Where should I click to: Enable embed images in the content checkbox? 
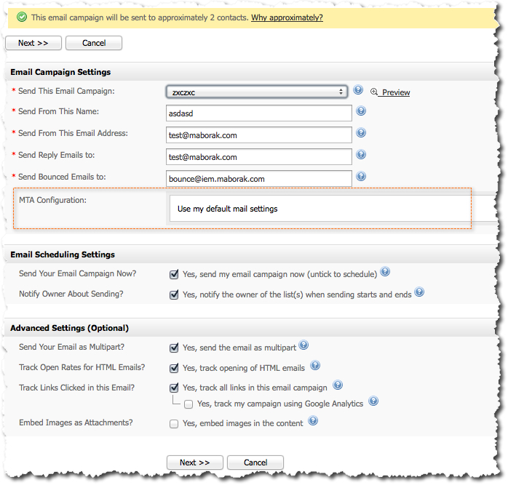click(174, 424)
